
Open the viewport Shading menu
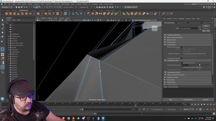click(x=43, y=18)
